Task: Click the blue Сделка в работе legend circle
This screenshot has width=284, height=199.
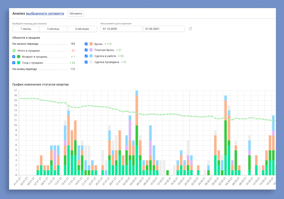Action: 91,56
